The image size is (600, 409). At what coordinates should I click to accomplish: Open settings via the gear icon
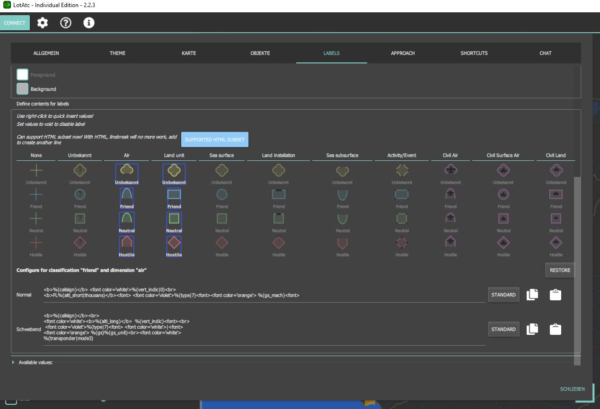(x=43, y=23)
